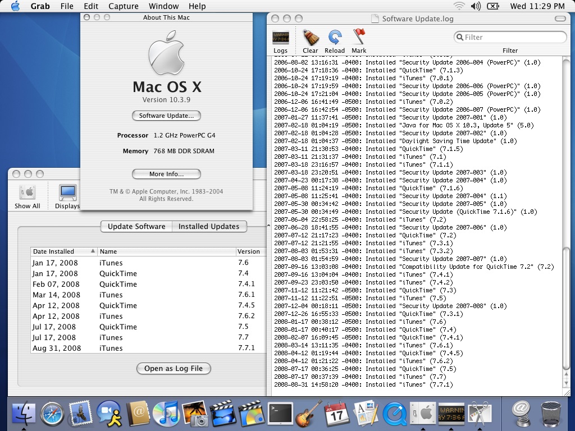Switch to Console app in the Dock
This screenshot has width=575, height=431.
pos(451,414)
